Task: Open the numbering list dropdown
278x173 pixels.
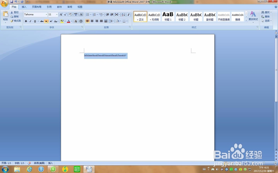Action: tap(97, 14)
